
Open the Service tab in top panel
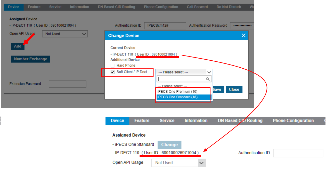55,7
